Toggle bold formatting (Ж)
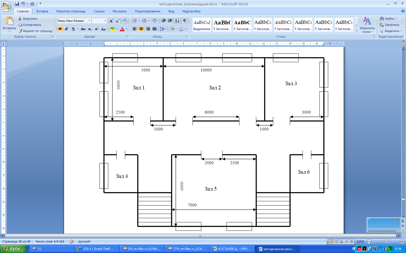Screen dimensions: 406x253 click(60, 29)
